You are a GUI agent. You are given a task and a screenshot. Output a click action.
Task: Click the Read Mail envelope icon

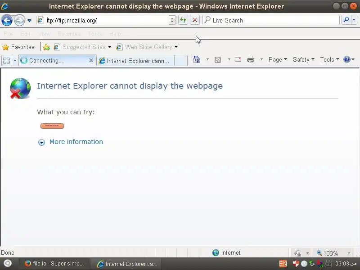(x=238, y=60)
